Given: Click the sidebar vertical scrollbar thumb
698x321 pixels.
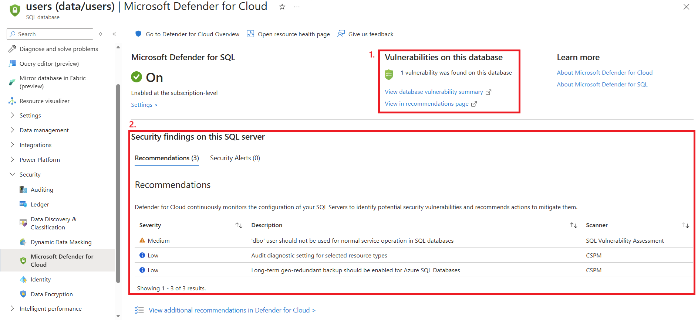Looking at the screenshot, I should click(x=118, y=184).
